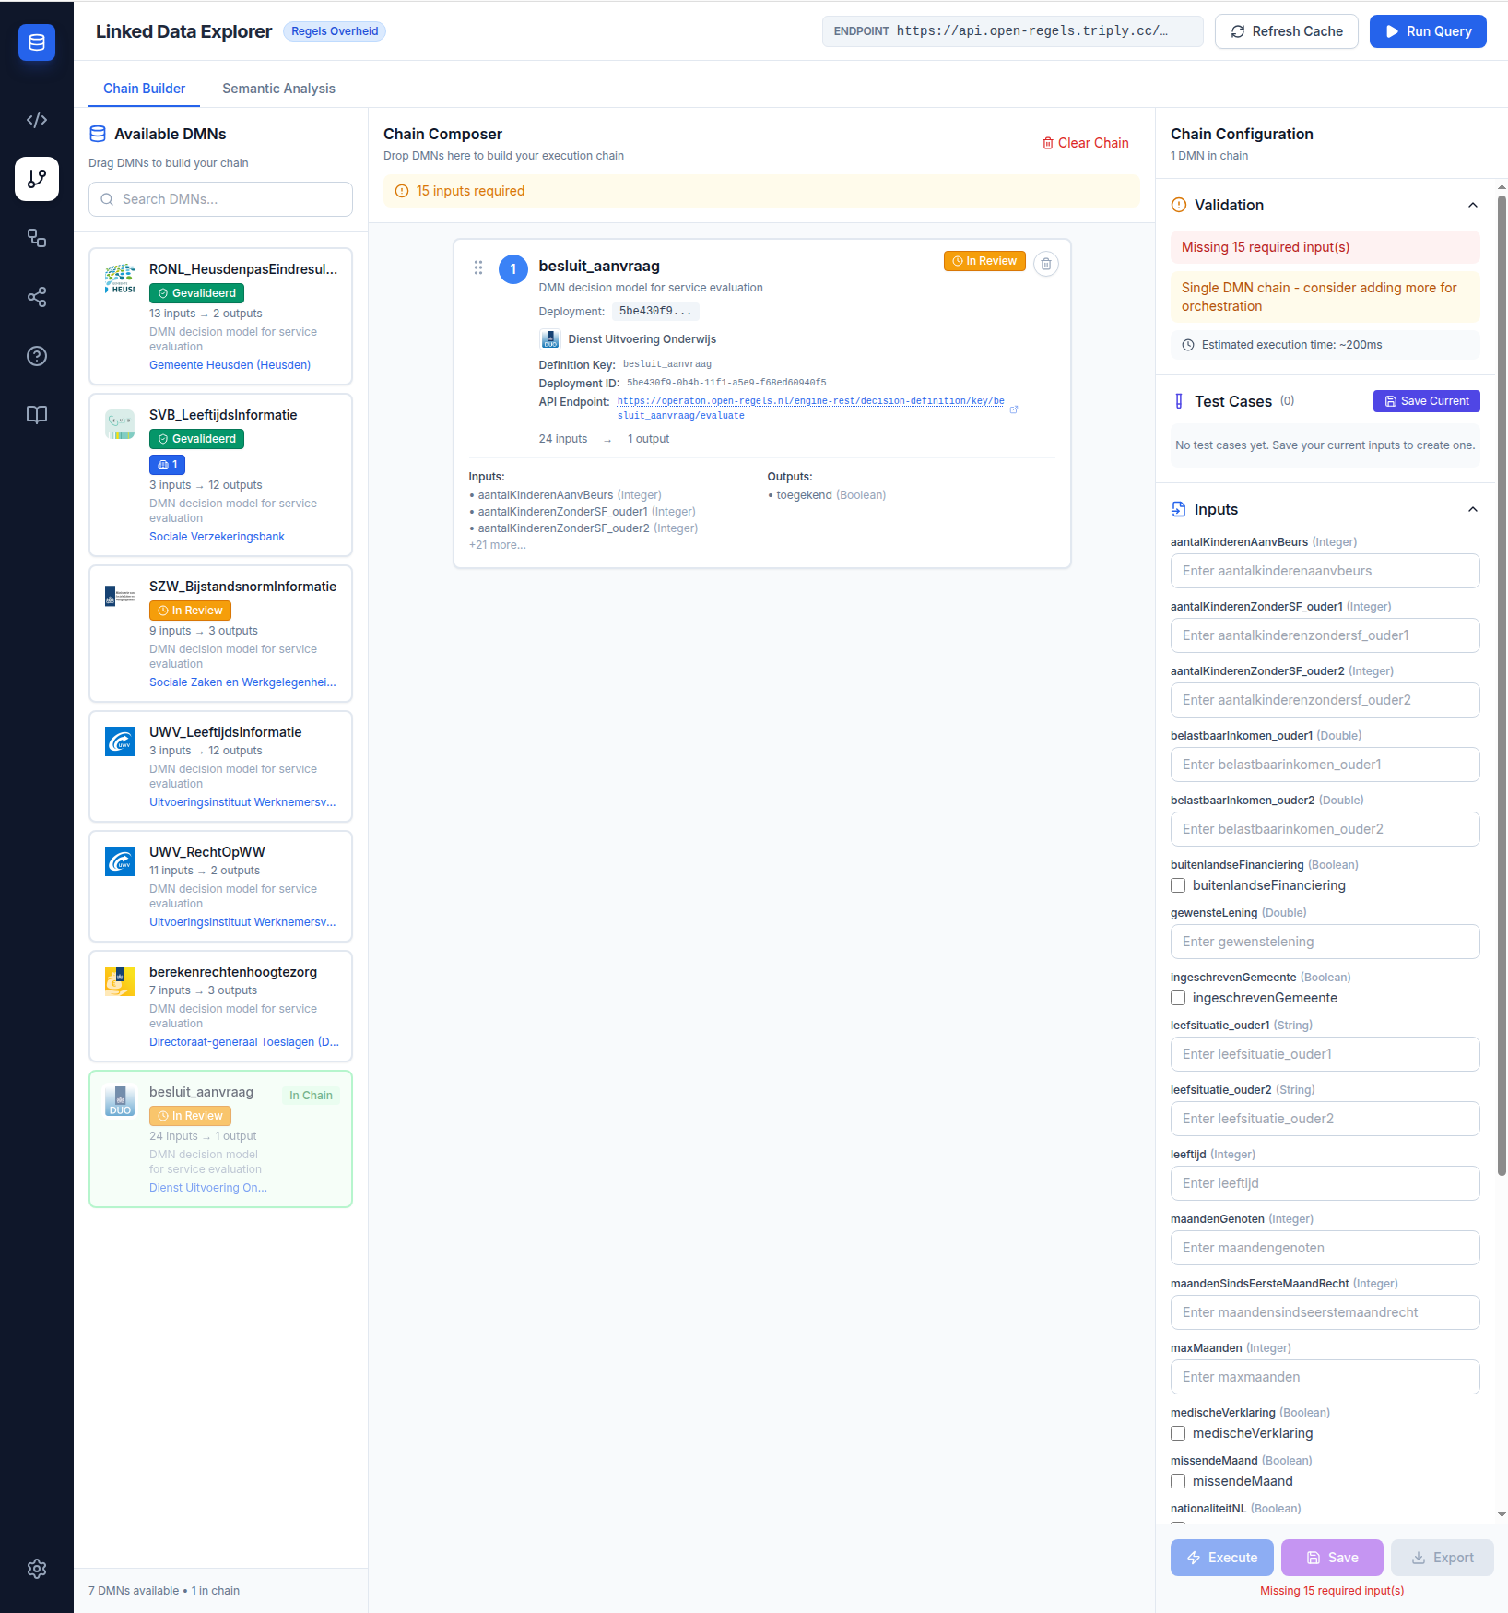The width and height of the screenshot is (1508, 1613).
Task: Click the trash icon on besluit_aanvraag card
Action: [x=1046, y=264]
